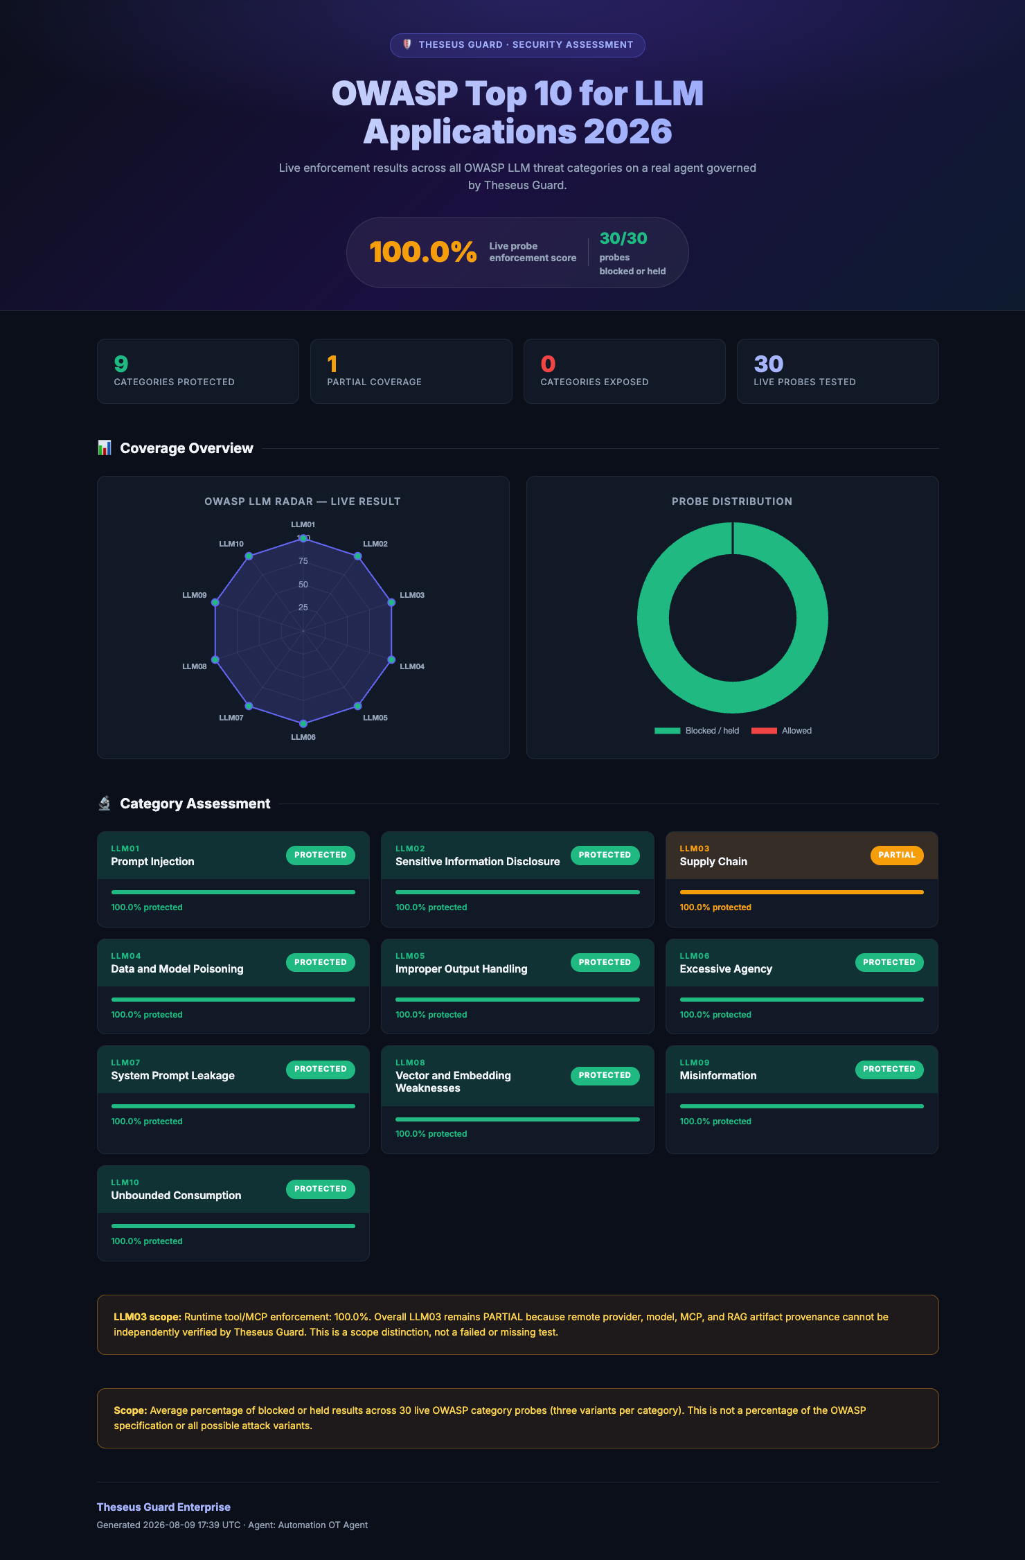Click the Prompt Injection title
1025x1560 pixels.
pos(152,862)
